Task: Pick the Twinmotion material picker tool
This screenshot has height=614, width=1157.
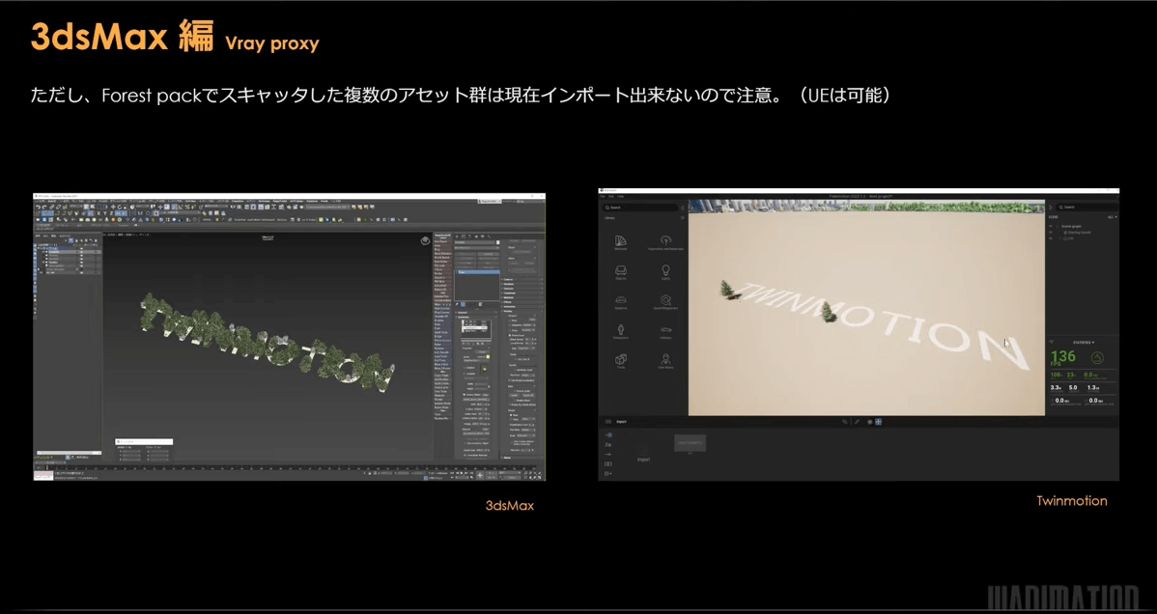Action: (857, 421)
